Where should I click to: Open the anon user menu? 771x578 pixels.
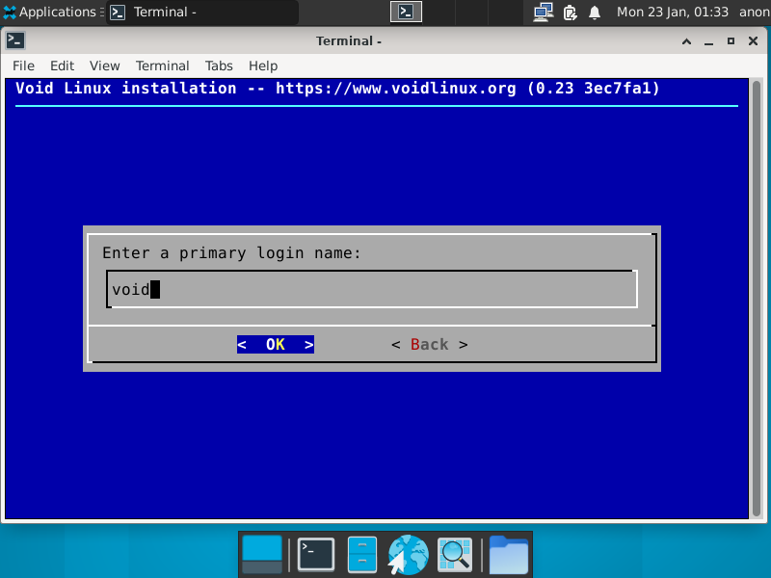(755, 12)
